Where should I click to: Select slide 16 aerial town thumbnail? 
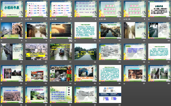(37, 52)
